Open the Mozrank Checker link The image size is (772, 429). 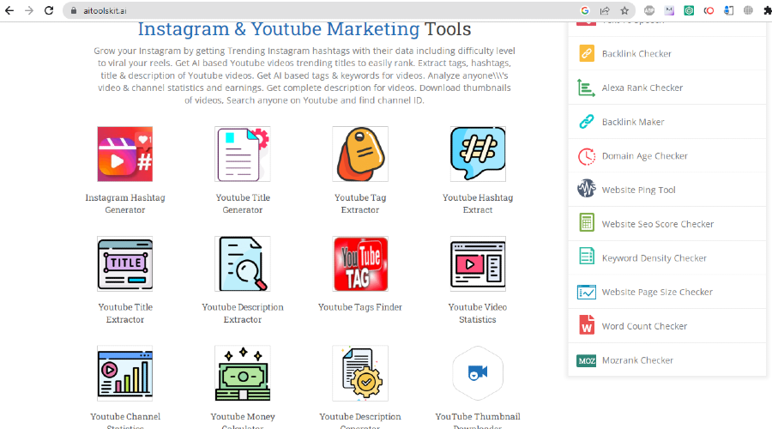tap(637, 360)
